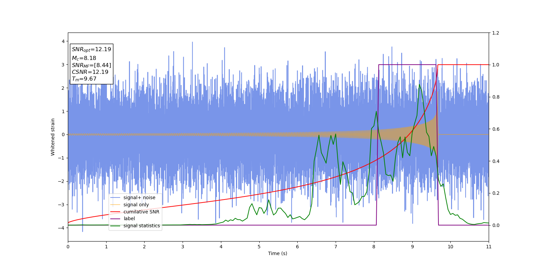543x271 pixels.
Task: Click the left y-axis tick label −4
Action: click(x=61, y=228)
